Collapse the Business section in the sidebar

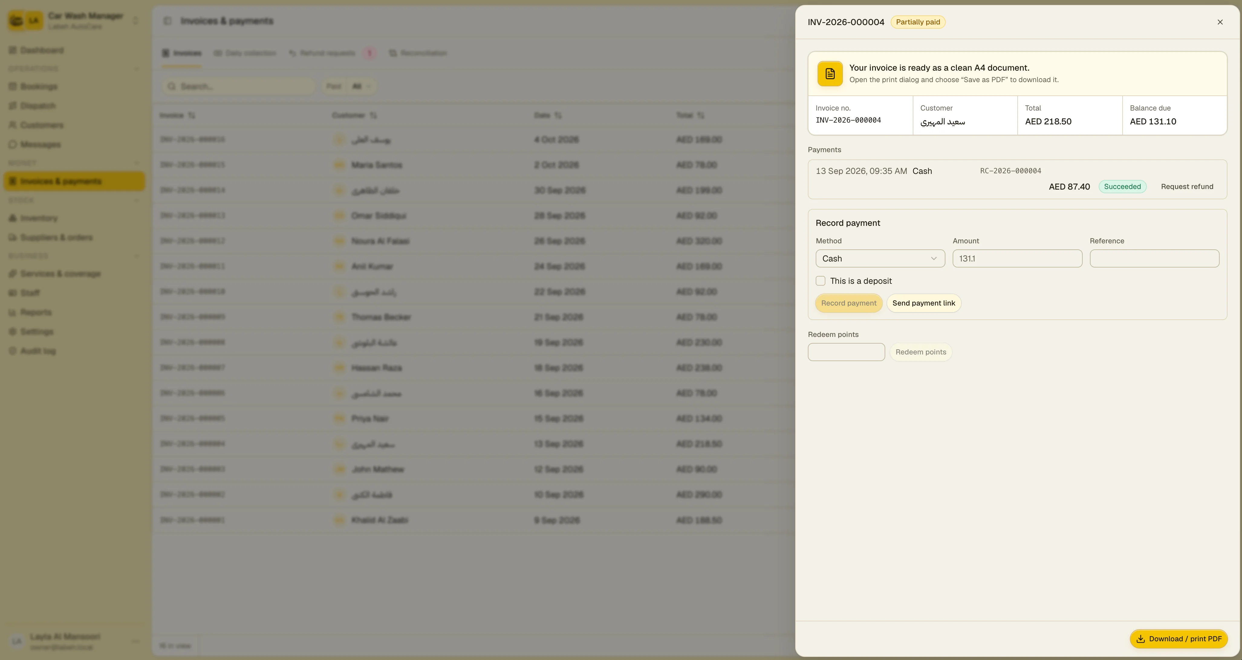[x=74, y=256]
